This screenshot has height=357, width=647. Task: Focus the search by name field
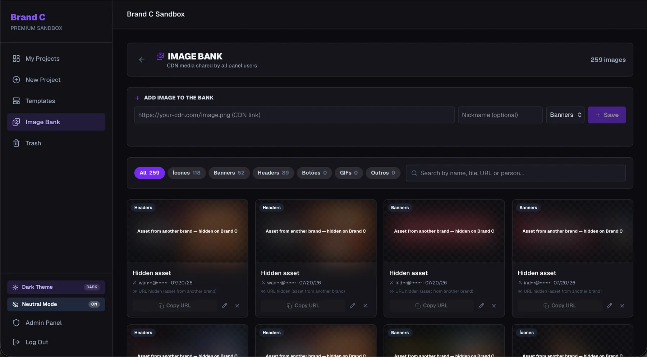[516, 173]
